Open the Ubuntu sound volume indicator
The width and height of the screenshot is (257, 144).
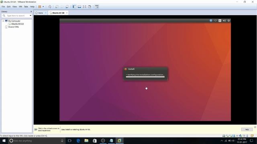click(x=224, y=20)
